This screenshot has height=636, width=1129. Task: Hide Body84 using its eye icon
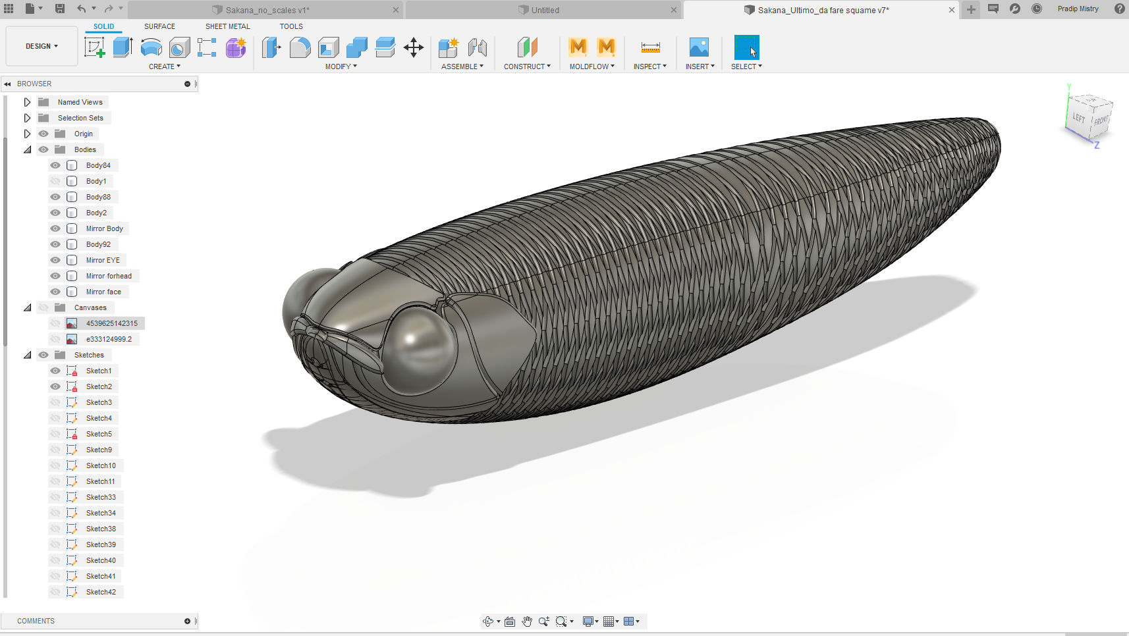click(55, 165)
